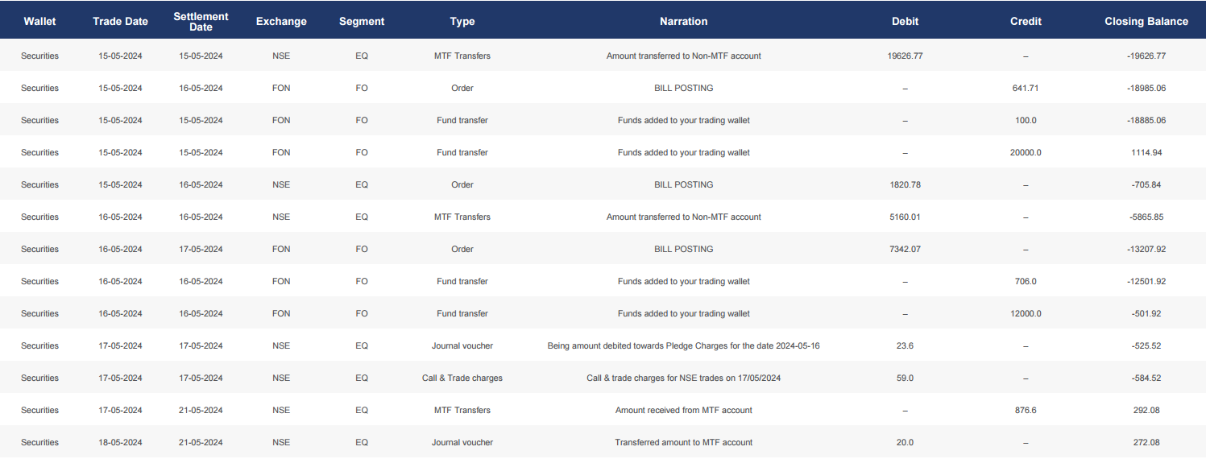Click the Closing Balance column header
1206x459 pixels.
click(x=1146, y=22)
